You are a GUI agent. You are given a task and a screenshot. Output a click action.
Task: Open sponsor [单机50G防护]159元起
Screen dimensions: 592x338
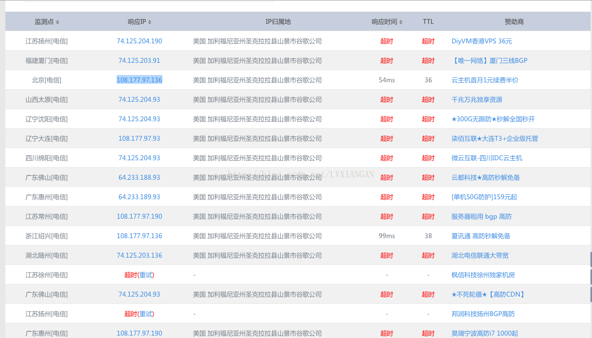(484, 197)
